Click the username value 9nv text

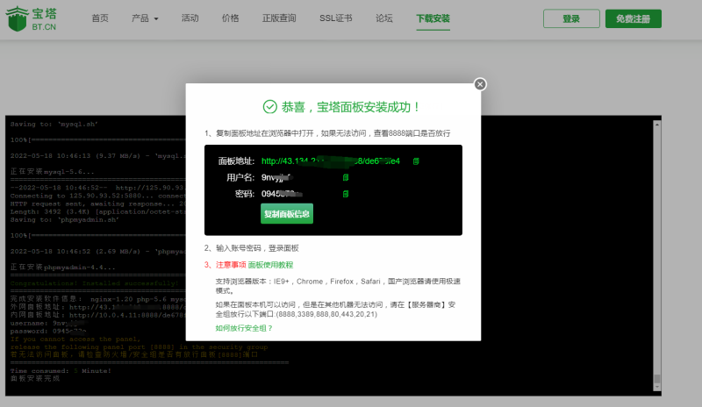(x=276, y=178)
